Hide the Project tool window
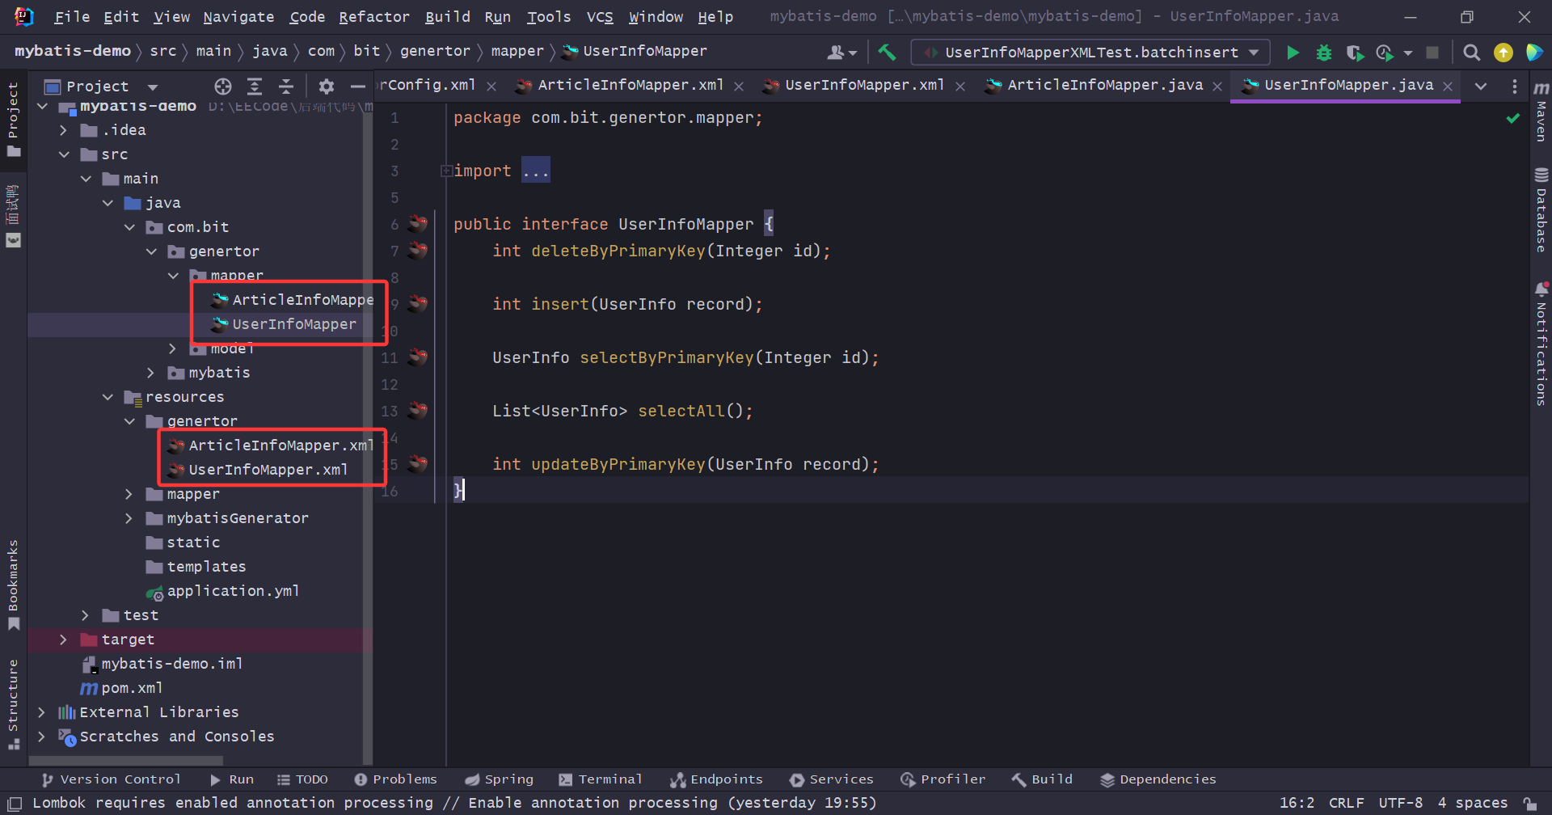 [x=357, y=87]
